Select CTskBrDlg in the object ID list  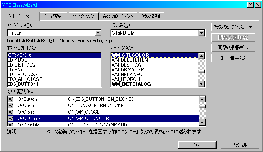55,55
